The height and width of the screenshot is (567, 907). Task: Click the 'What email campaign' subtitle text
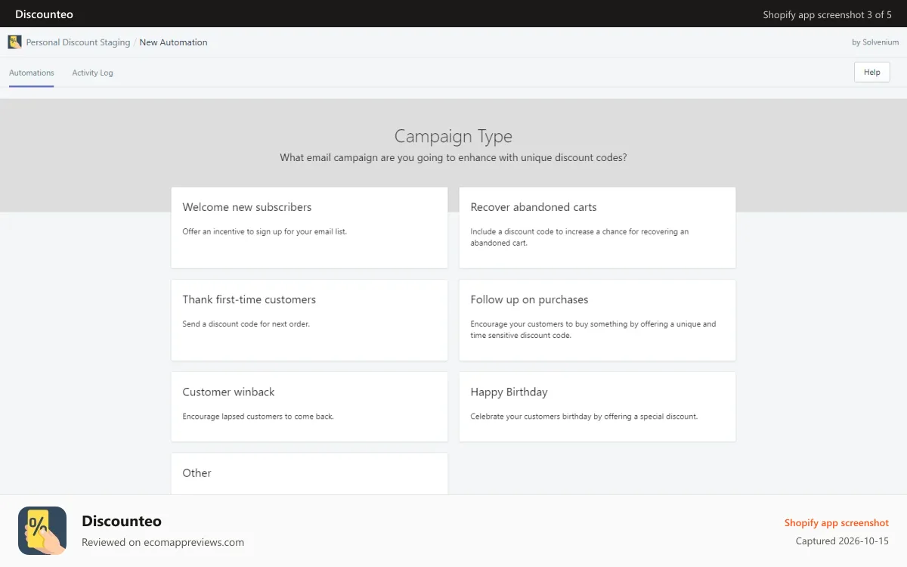pyautogui.click(x=453, y=158)
